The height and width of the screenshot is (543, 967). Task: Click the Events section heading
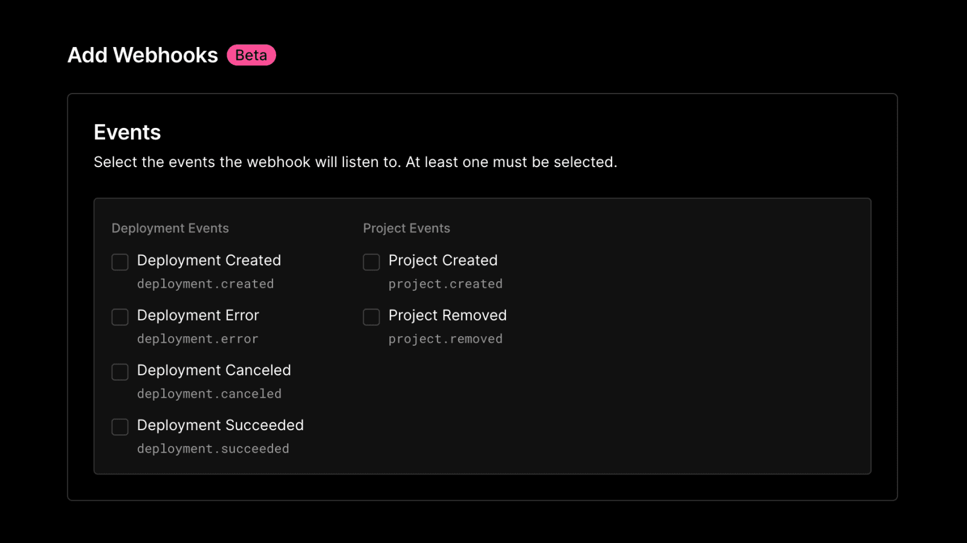pos(128,133)
